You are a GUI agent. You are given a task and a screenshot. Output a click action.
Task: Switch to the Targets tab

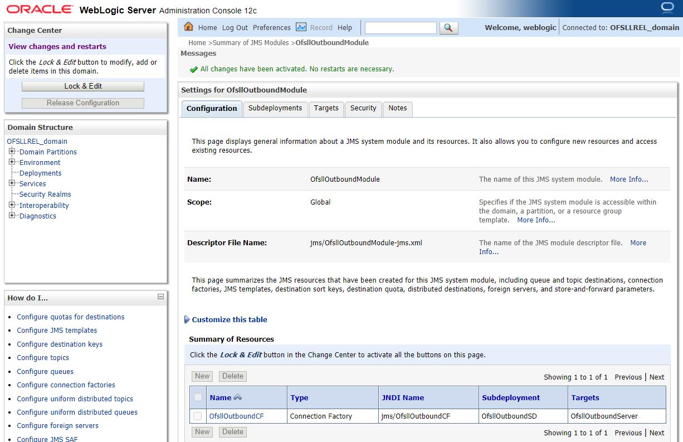(x=326, y=108)
